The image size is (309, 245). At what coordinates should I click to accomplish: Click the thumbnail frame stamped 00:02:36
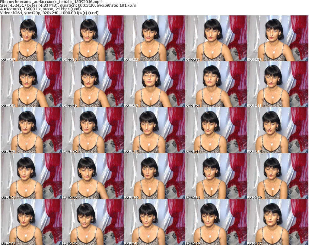[93, 222]
